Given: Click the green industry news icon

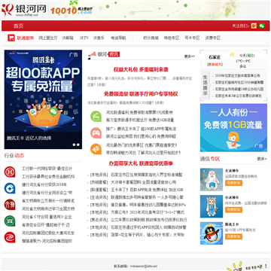Looking at the screenshot, I should [x=10, y=221].
